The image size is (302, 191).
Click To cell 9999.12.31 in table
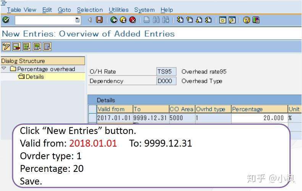pyautogui.click(x=151, y=118)
